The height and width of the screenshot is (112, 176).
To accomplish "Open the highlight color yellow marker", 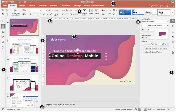I will [51, 14].
